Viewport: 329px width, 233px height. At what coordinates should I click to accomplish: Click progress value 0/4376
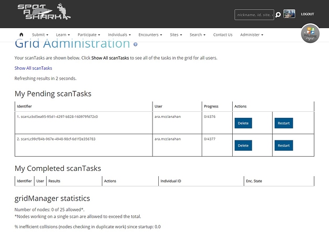click(210, 116)
